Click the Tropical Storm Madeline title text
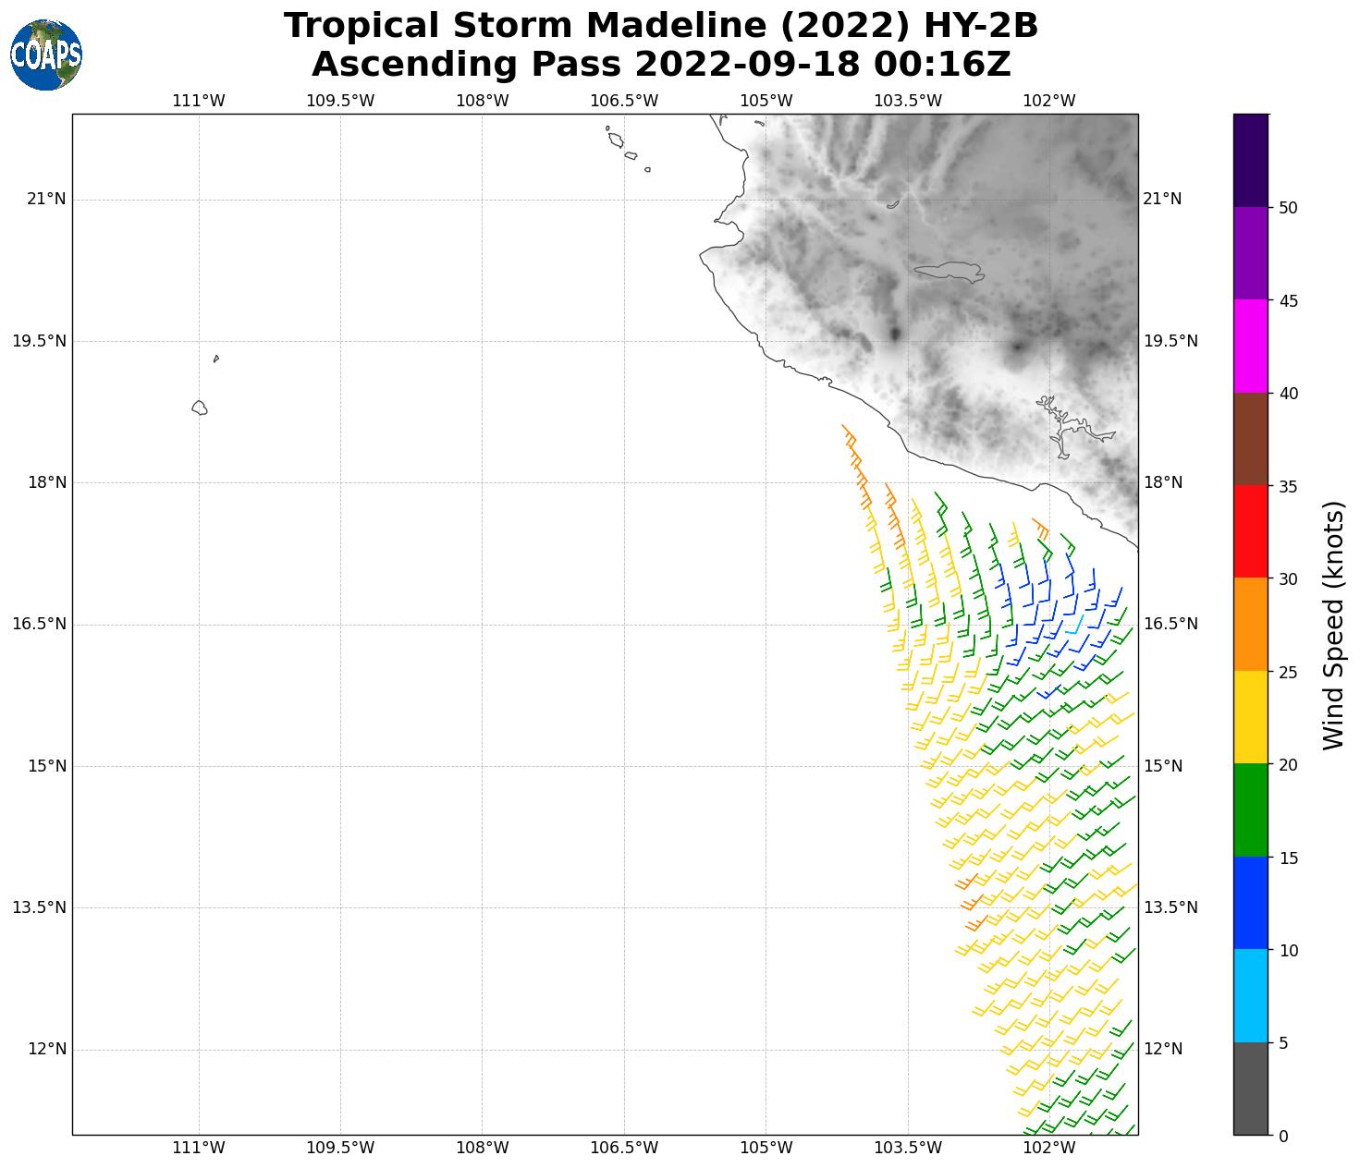 [x=660, y=26]
